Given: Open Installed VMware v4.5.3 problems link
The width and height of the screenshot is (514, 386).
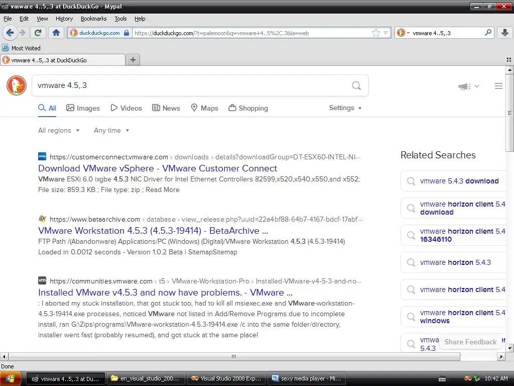Looking at the screenshot, I should (166, 292).
